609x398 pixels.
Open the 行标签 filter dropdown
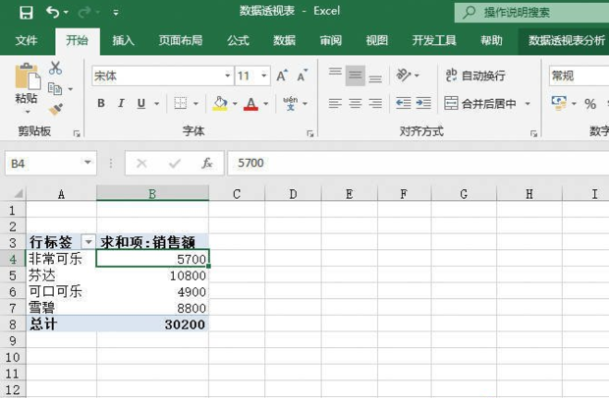click(x=88, y=242)
